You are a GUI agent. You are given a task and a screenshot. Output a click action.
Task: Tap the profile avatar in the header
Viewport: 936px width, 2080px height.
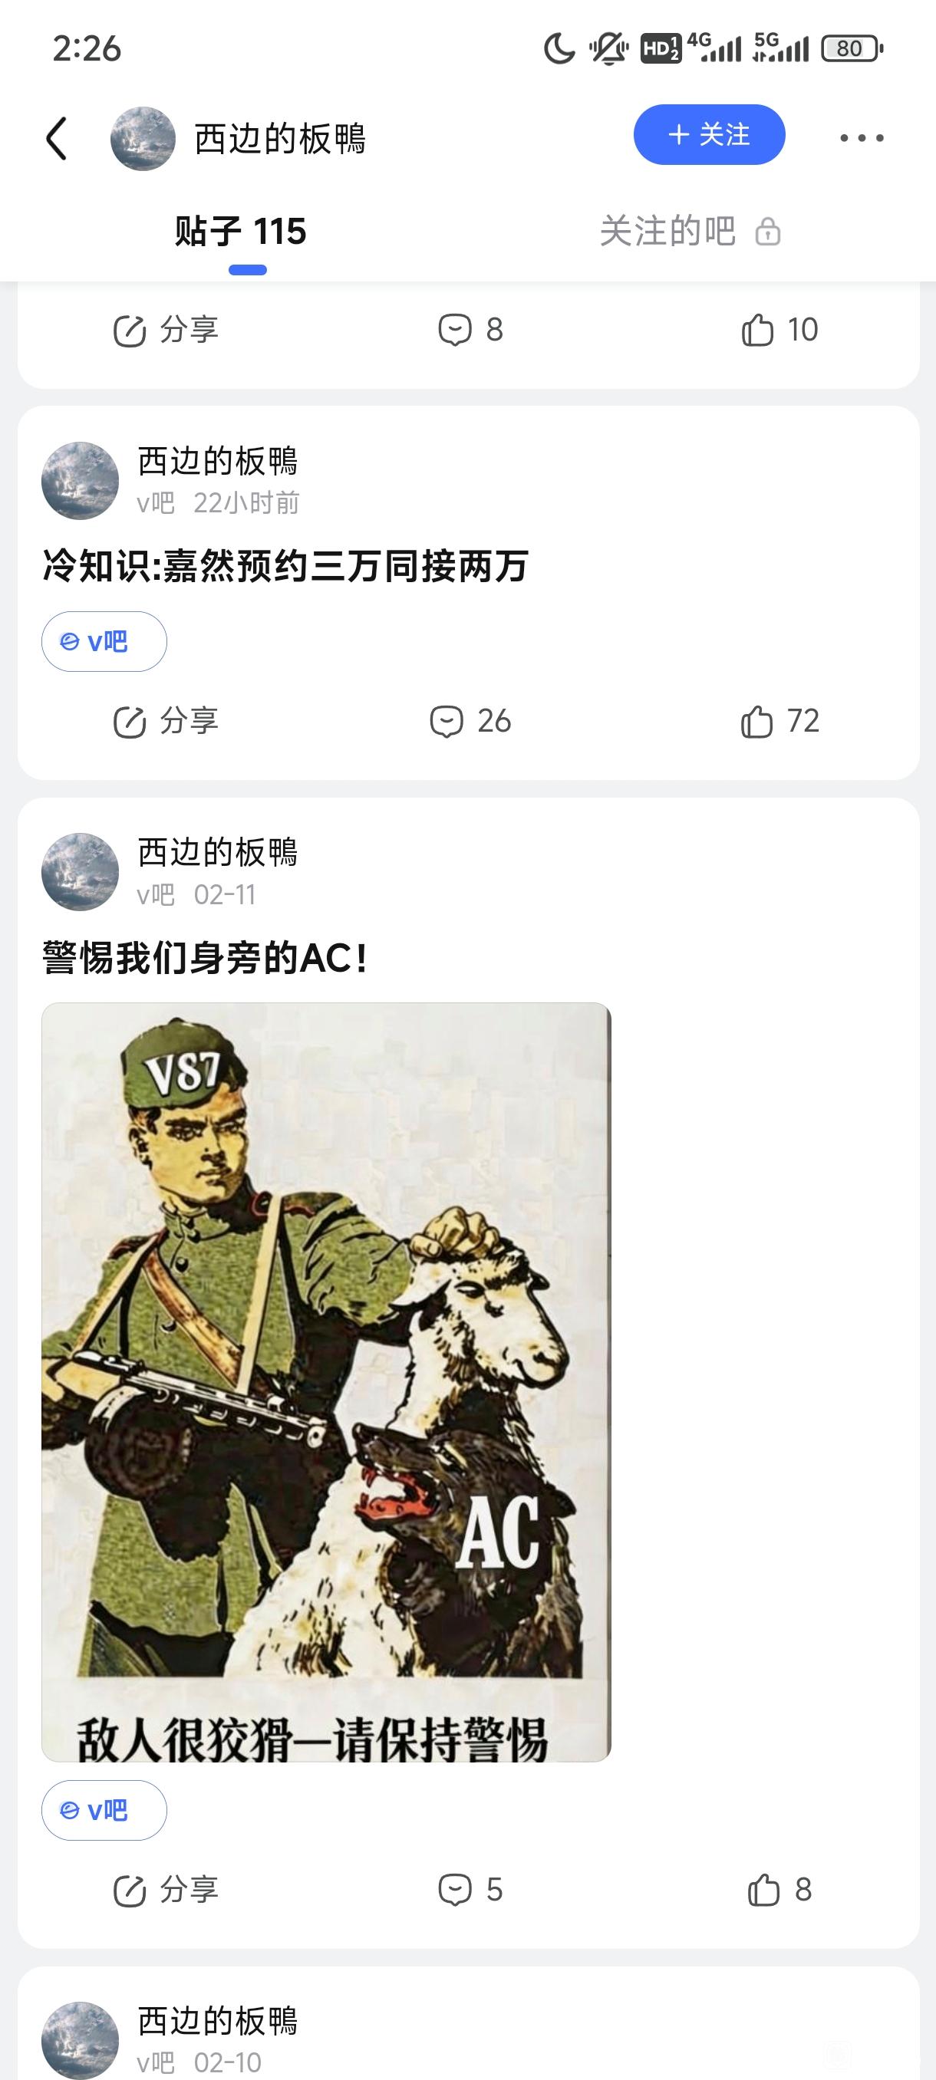(x=143, y=139)
